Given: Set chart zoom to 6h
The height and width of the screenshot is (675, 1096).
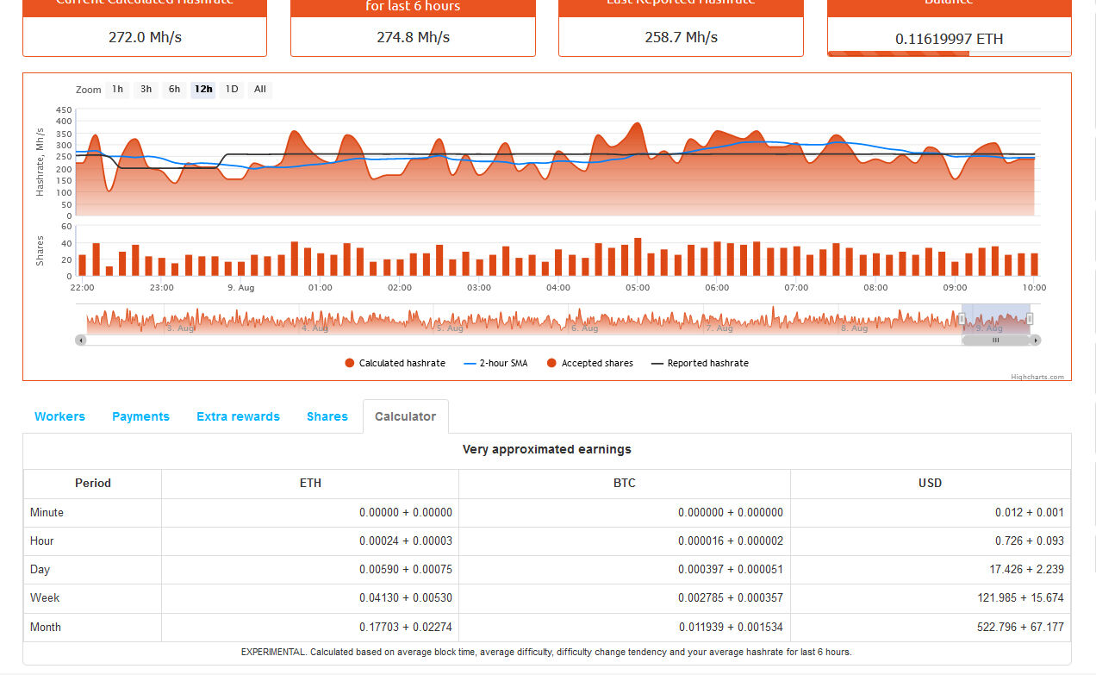Looking at the screenshot, I should 174,90.
